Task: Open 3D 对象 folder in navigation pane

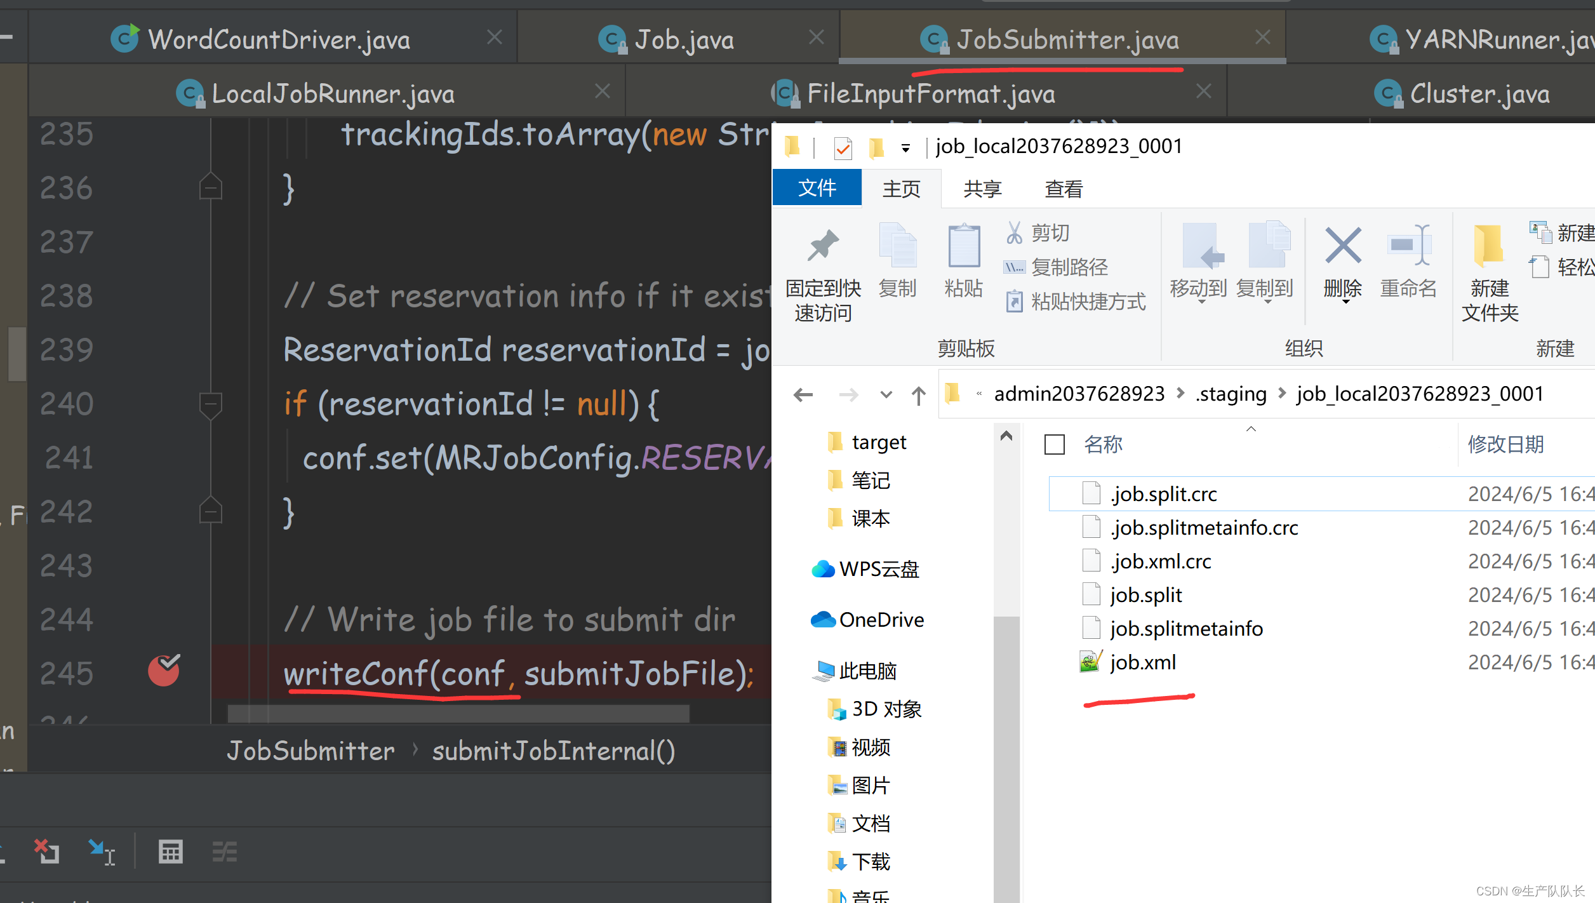Action: coord(875,709)
